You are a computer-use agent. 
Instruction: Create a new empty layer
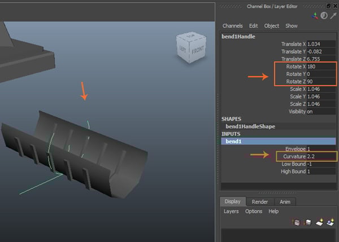[319, 222]
